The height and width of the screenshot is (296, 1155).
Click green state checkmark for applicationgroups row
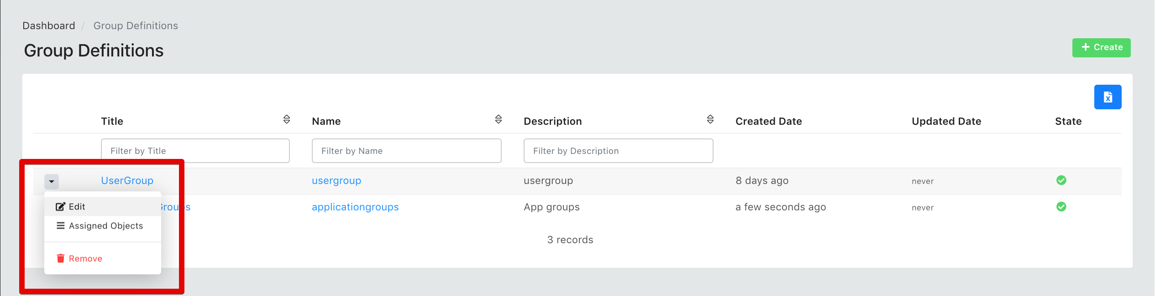pos(1061,207)
